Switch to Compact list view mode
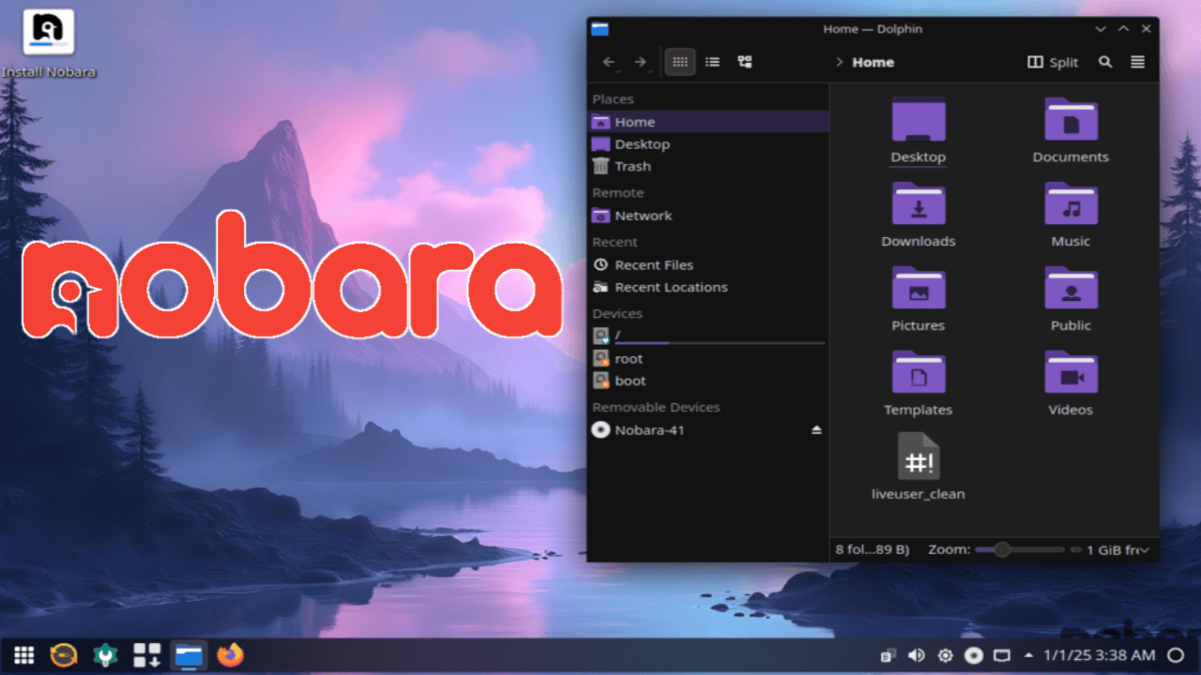 pyautogui.click(x=712, y=62)
